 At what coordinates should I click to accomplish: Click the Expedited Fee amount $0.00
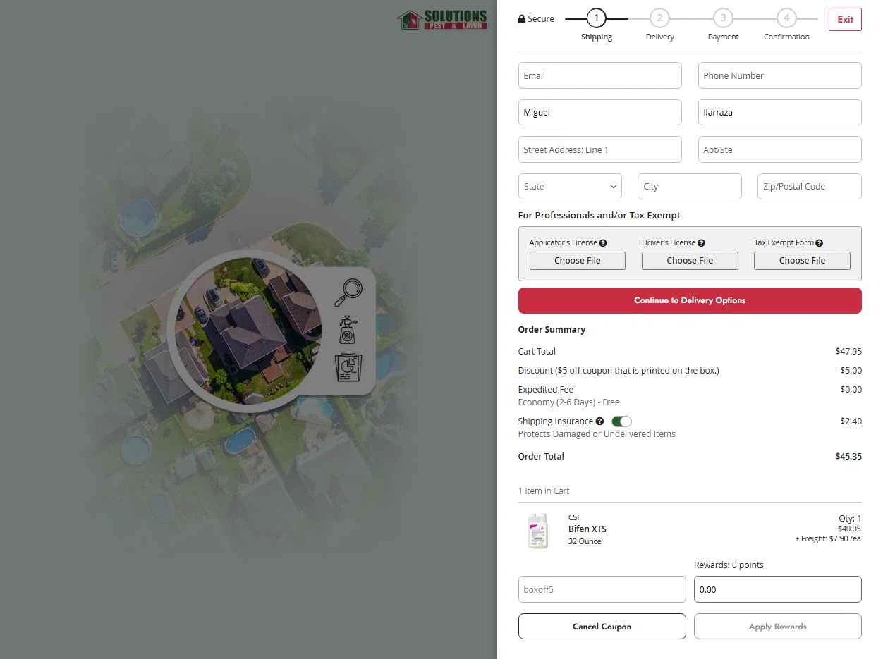(851, 390)
